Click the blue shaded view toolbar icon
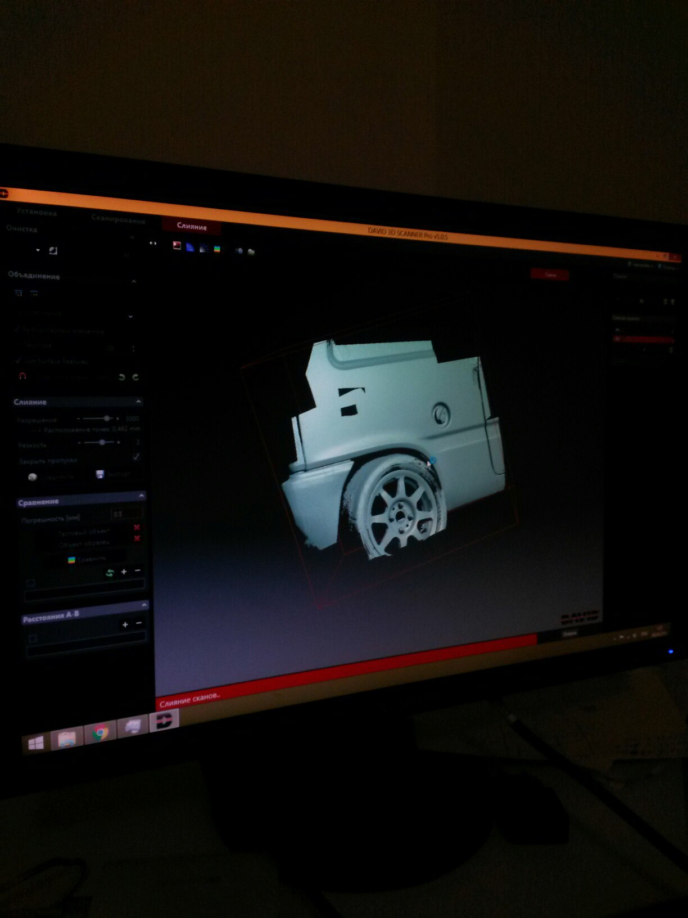Screen dimensions: 688x918 click(190, 247)
